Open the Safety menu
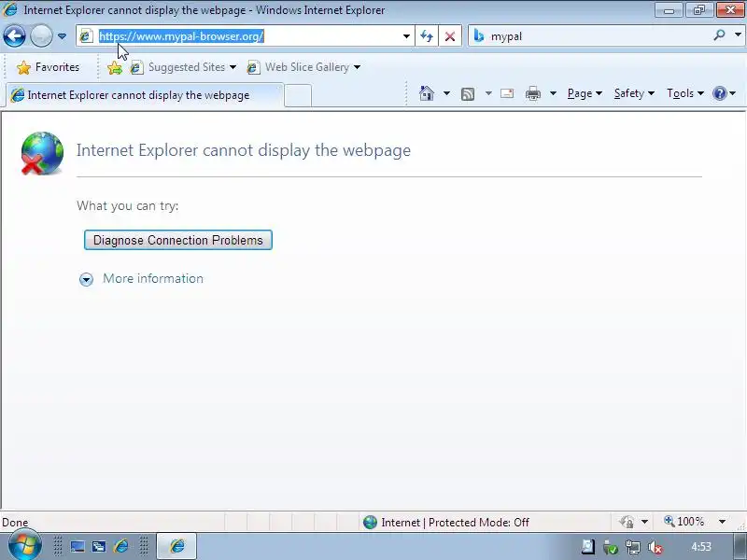The image size is (747, 560). tap(634, 93)
